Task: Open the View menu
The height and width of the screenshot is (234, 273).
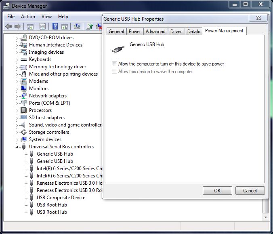Action: pos(46,17)
